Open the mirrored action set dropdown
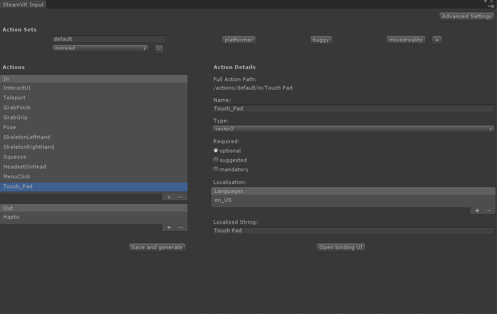The image size is (497, 314). tap(100, 48)
